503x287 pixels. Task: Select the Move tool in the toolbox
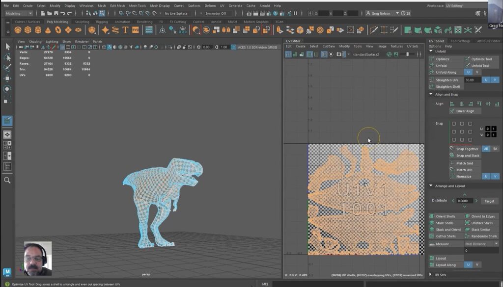[7, 78]
